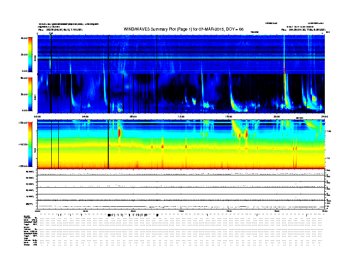Click the thick black data gap in TNR panel
This screenshot has height=271, width=350.
(x=108, y=144)
